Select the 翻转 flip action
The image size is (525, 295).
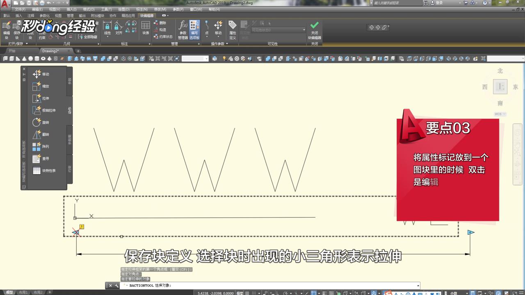pos(41,134)
